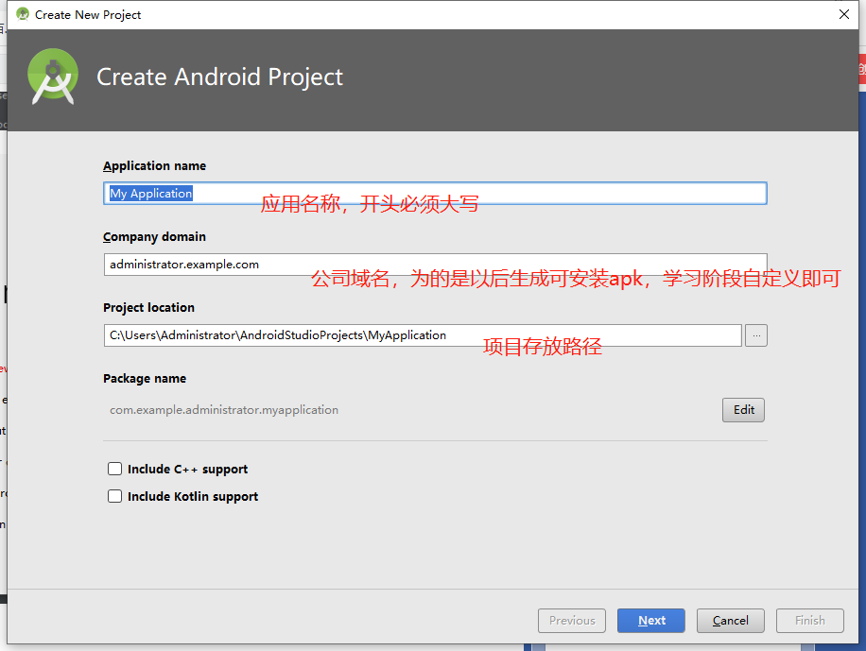
Task: Click the disabled Previous button
Action: point(572,621)
